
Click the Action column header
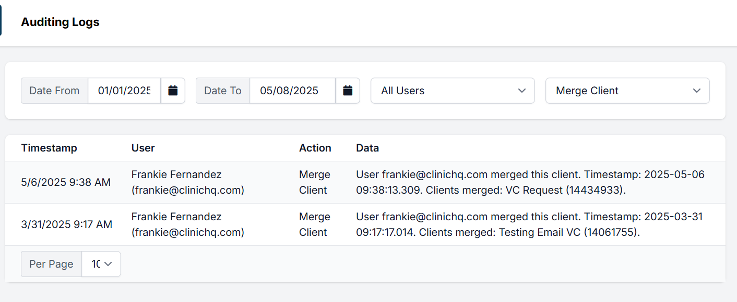coord(315,148)
